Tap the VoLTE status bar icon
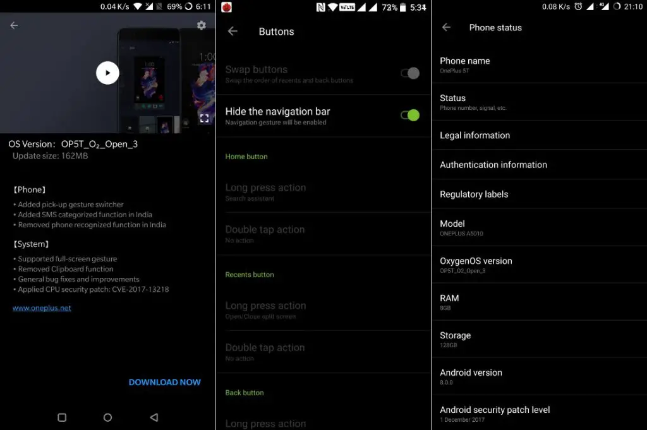 347,7
